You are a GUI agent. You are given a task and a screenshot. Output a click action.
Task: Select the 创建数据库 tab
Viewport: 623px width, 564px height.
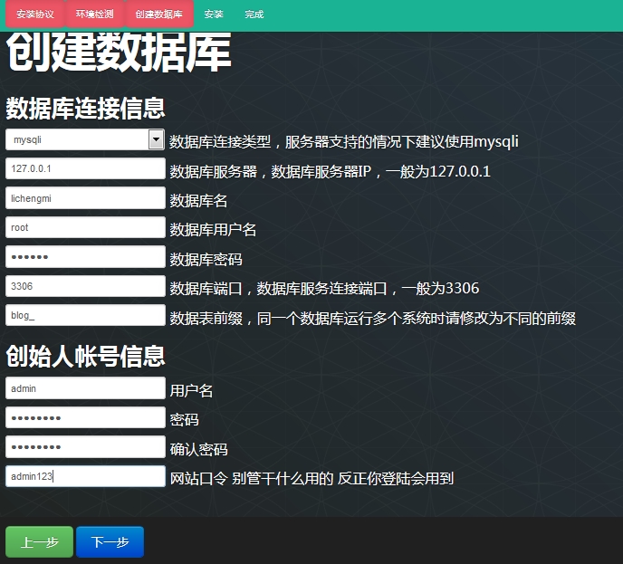pyautogui.click(x=158, y=15)
